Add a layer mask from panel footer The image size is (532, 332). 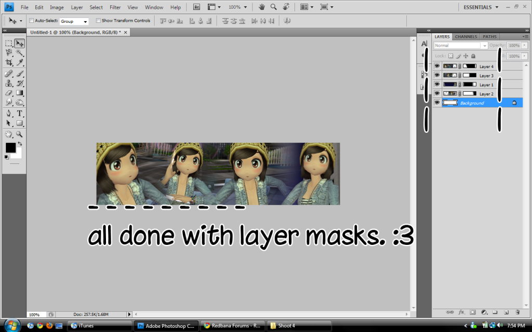(473, 312)
